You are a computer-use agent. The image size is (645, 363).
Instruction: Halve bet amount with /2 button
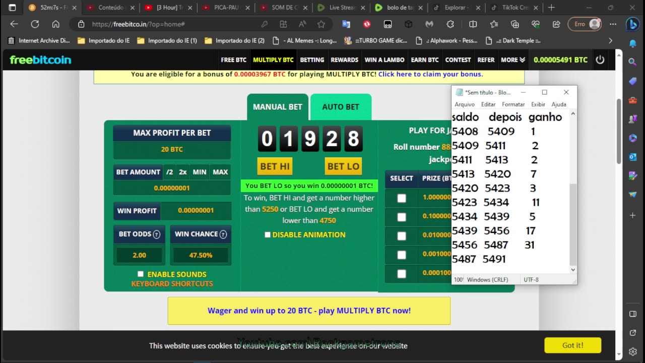point(169,172)
